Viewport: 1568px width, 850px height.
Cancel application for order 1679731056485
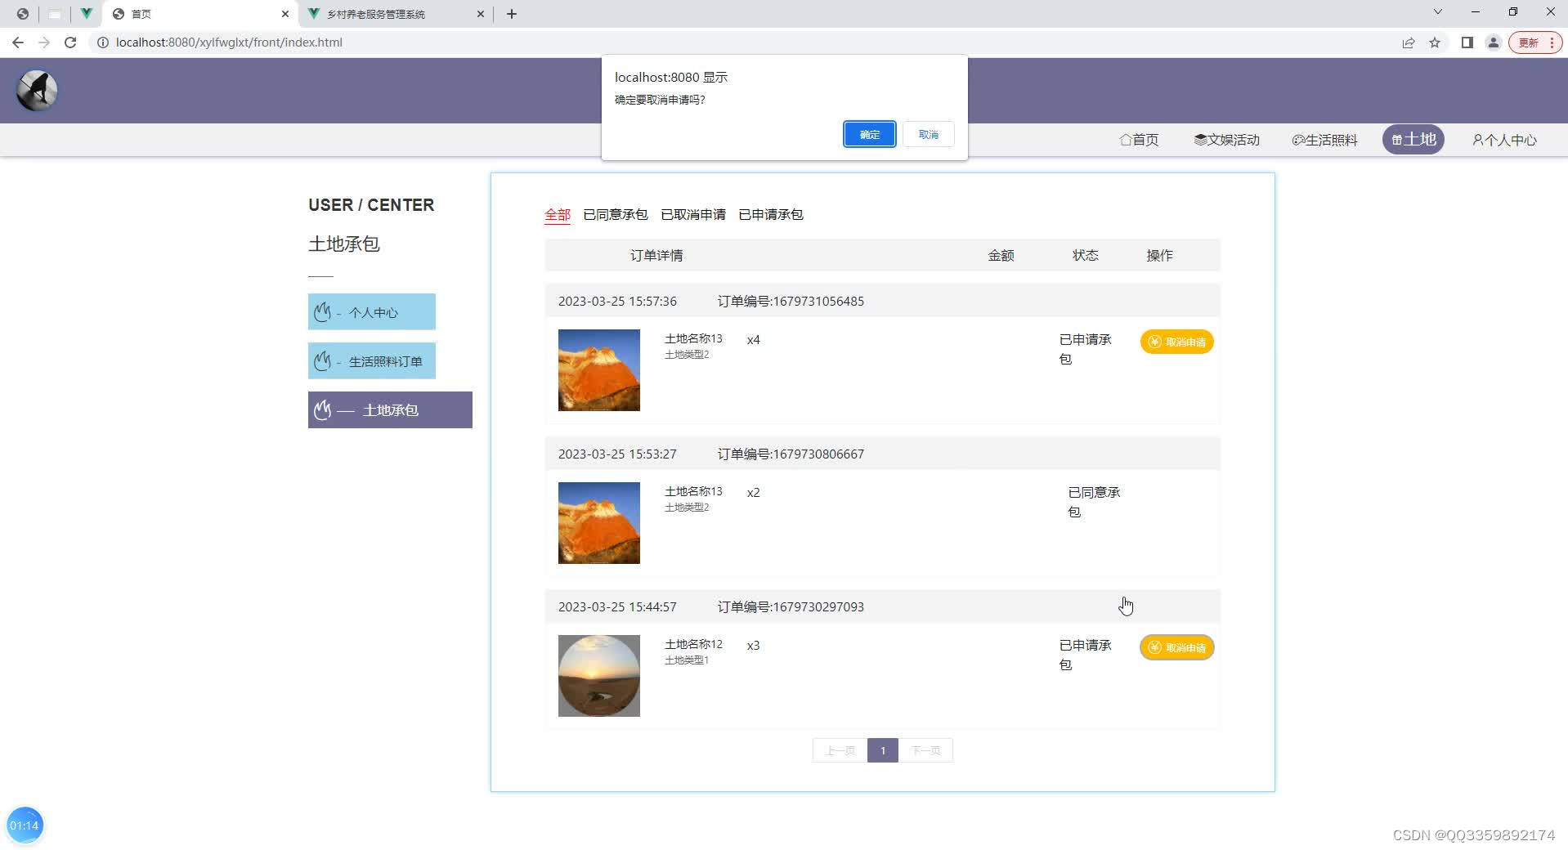tap(1177, 342)
